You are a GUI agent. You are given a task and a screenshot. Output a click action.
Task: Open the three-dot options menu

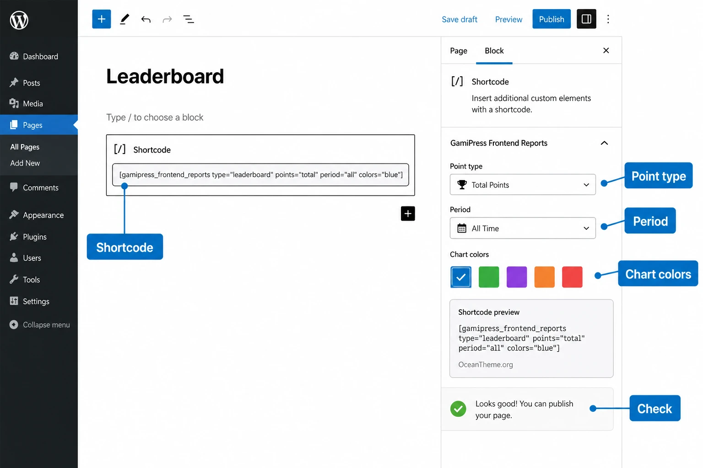608,19
